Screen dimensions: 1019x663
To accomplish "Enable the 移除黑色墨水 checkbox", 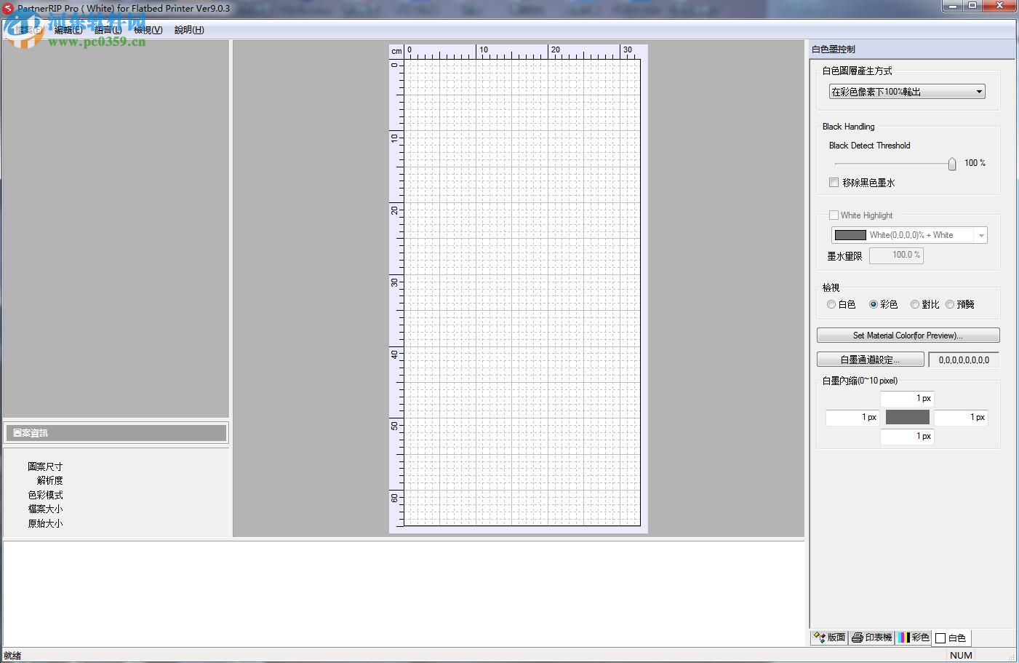I will coord(834,183).
